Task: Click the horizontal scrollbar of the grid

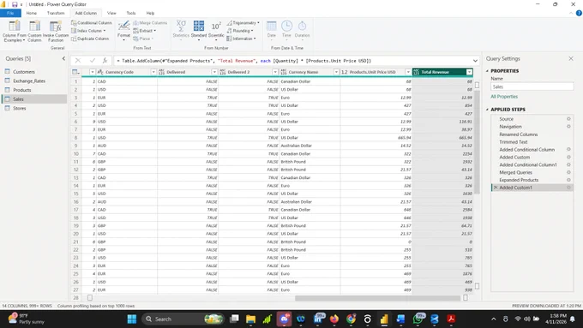Action: [377, 298]
